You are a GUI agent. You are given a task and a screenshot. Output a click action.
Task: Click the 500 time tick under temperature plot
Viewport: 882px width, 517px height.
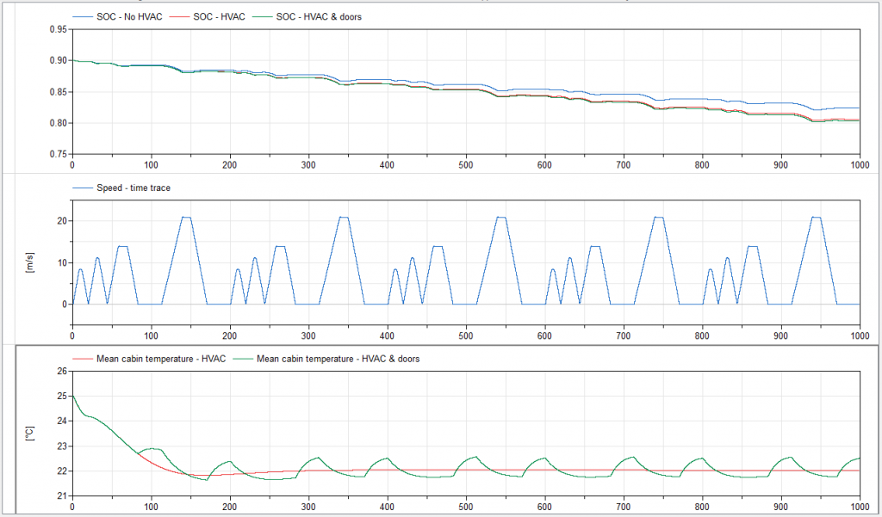coord(466,507)
